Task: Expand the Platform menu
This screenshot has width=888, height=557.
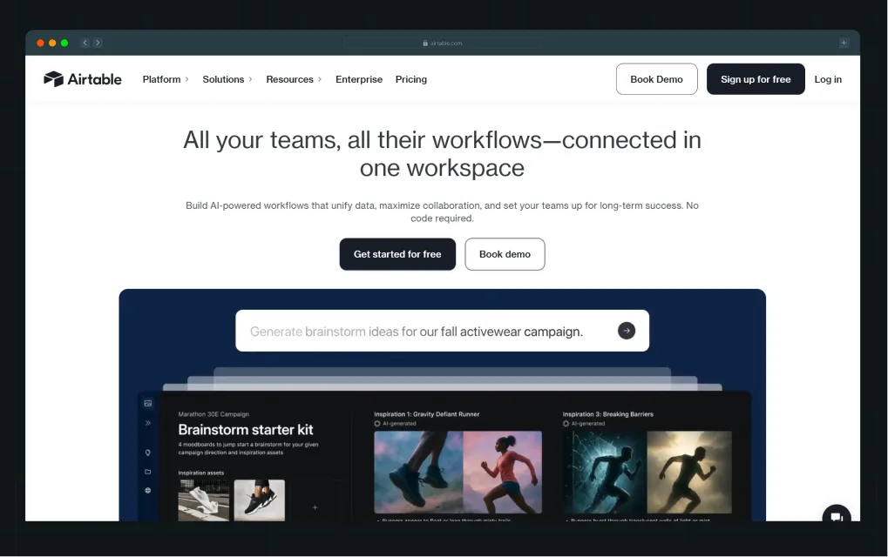Action: pos(166,79)
